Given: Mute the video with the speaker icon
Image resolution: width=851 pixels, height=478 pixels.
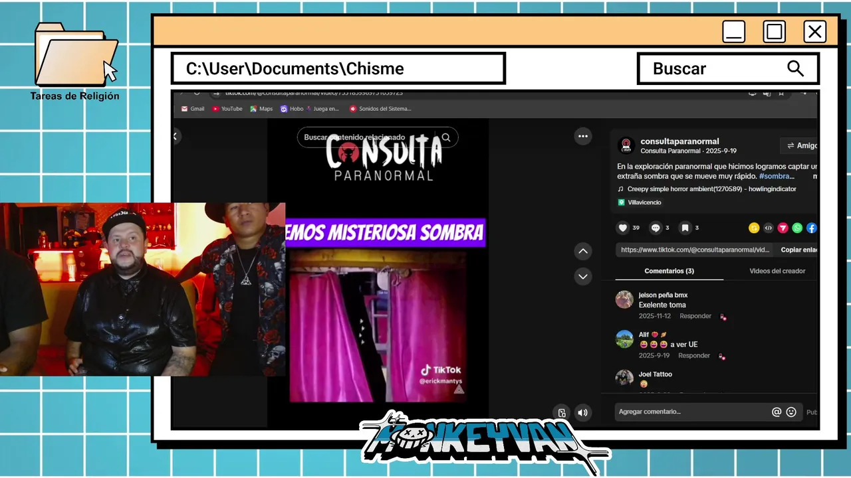Looking at the screenshot, I should click(x=583, y=413).
